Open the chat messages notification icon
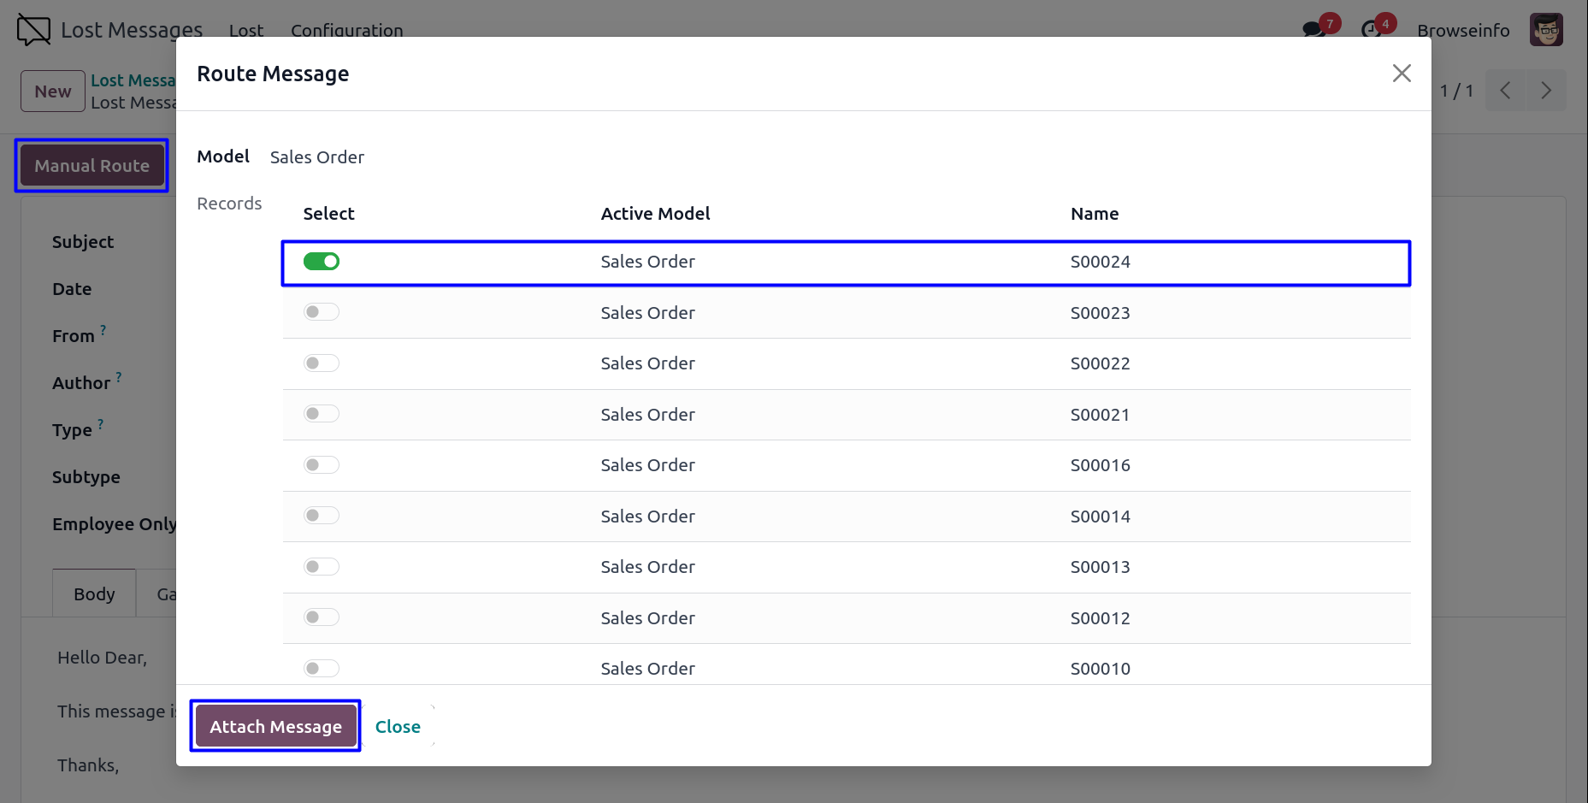The width and height of the screenshot is (1588, 803). point(1313,30)
